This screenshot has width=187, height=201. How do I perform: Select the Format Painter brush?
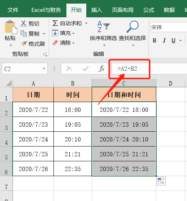24,44
